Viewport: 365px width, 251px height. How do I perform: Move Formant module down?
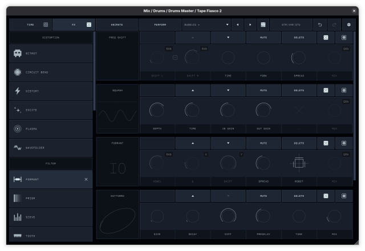point(228,143)
